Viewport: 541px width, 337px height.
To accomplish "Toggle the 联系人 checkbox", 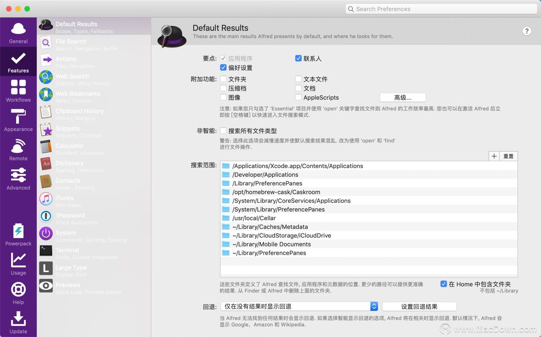I will click(298, 58).
